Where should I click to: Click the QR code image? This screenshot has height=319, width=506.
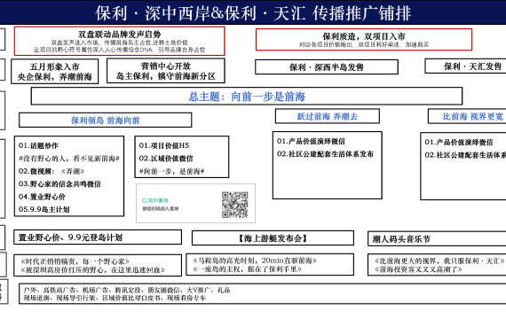tap(235, 205)
